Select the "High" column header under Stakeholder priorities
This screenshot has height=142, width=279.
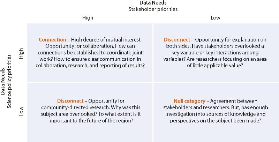coord(88,17)
